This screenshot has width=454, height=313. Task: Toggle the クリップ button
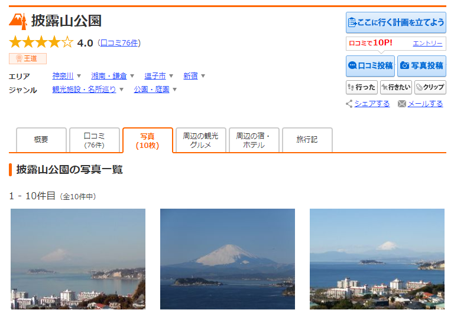point(430,87)
